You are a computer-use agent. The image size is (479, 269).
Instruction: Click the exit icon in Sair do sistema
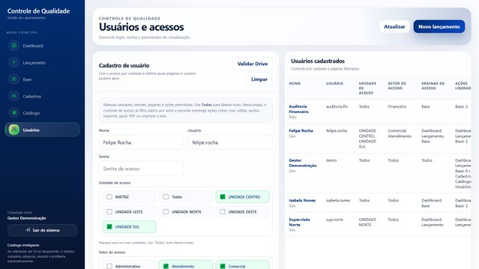pyautogui.click(x=28, y=230)
